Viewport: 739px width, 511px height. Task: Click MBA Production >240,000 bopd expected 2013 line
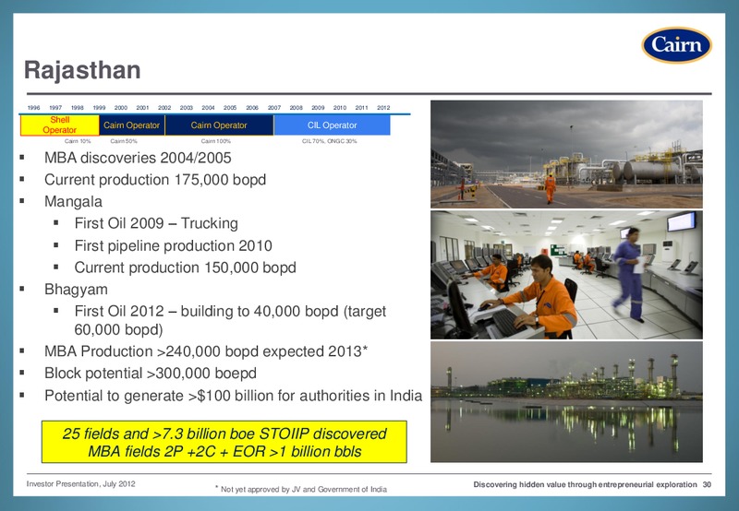click(x=206, y=351)
